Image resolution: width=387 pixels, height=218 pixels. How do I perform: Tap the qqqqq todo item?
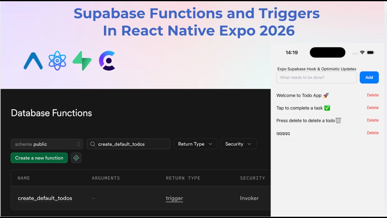[283, 133]
